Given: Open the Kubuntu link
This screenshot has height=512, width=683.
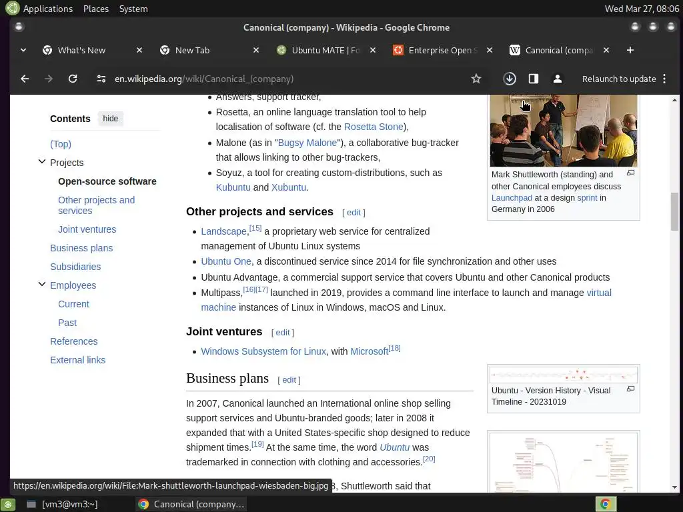Looking at the screenshot, I should tap(233, 187).
